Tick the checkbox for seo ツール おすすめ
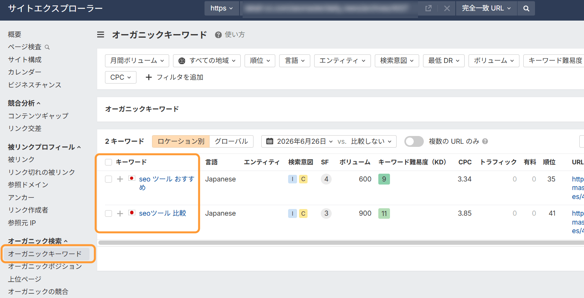Screen dimensions: 584x298 tap(108, 179)
